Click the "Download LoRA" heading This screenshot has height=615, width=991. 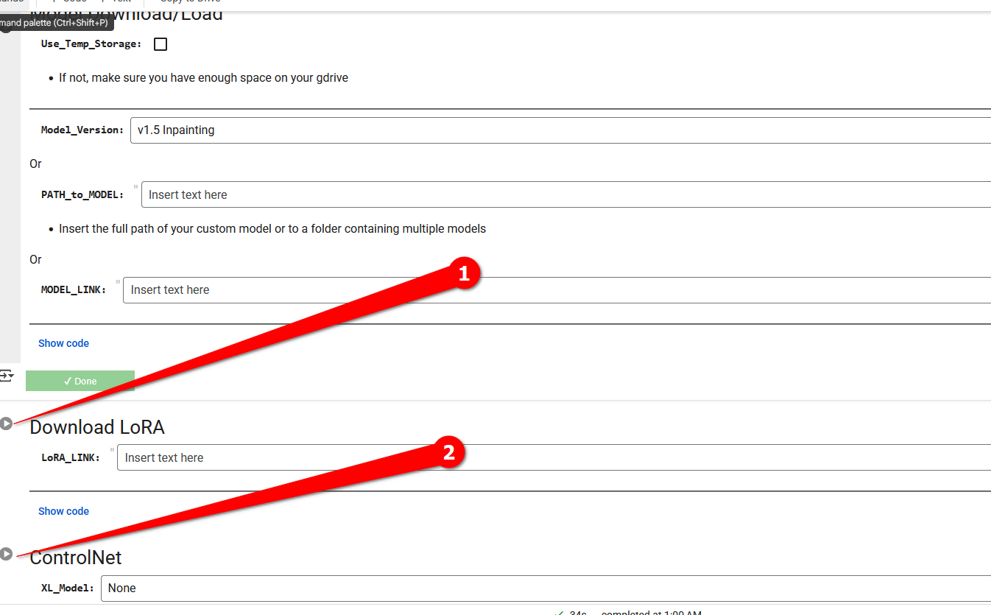point(97,427)
